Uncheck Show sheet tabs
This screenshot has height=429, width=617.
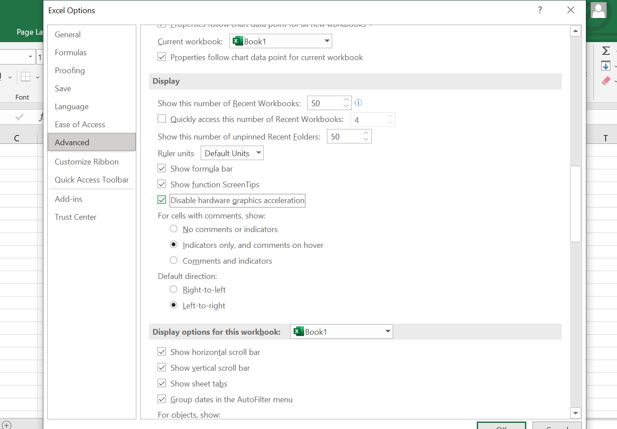(162, 383)
